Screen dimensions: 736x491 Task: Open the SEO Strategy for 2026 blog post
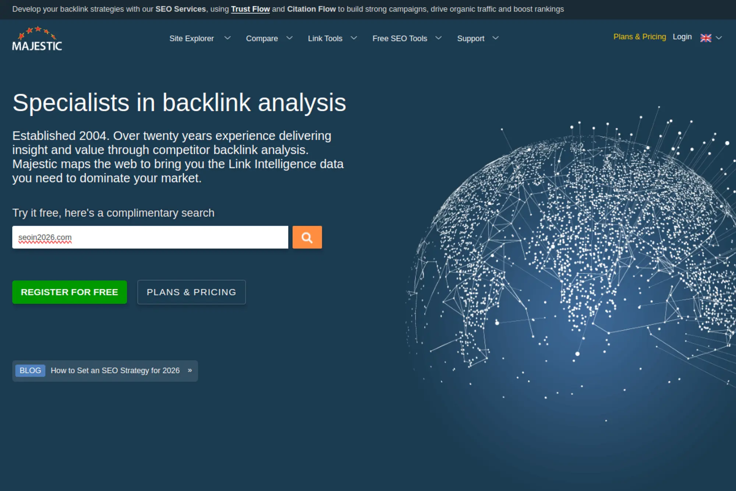pyautogui.click(x=115, y=371)
